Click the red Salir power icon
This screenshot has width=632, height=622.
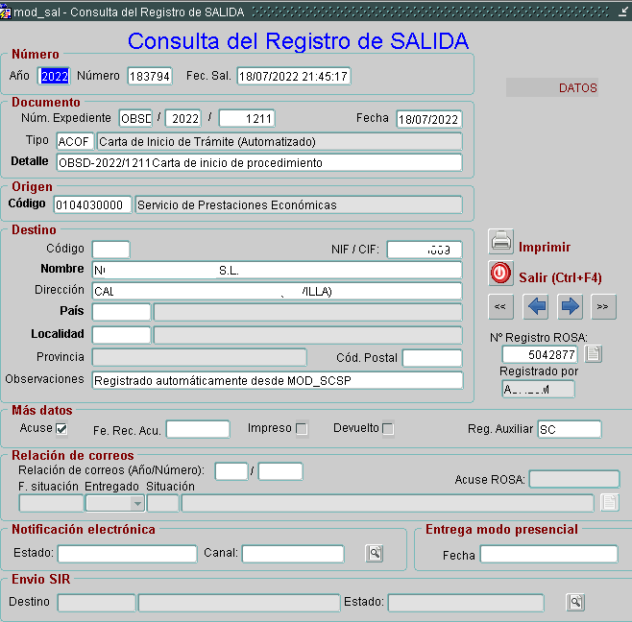coord(500,274)
